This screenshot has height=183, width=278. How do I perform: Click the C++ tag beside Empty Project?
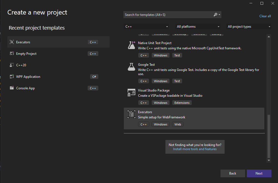point(93,53)
